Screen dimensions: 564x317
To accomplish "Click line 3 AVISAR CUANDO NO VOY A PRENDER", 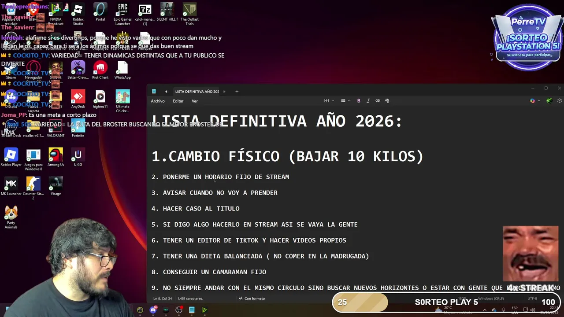I will [x=215, y=193].
